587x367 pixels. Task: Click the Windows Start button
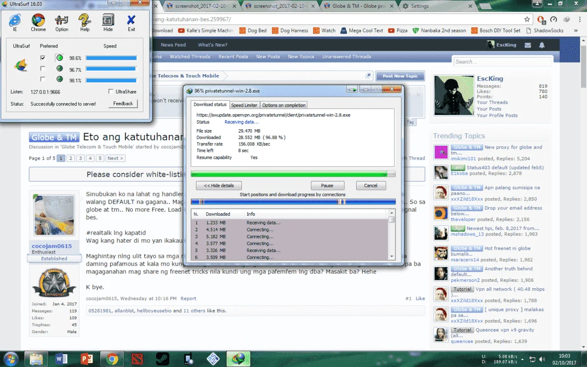tap(11, 359)
